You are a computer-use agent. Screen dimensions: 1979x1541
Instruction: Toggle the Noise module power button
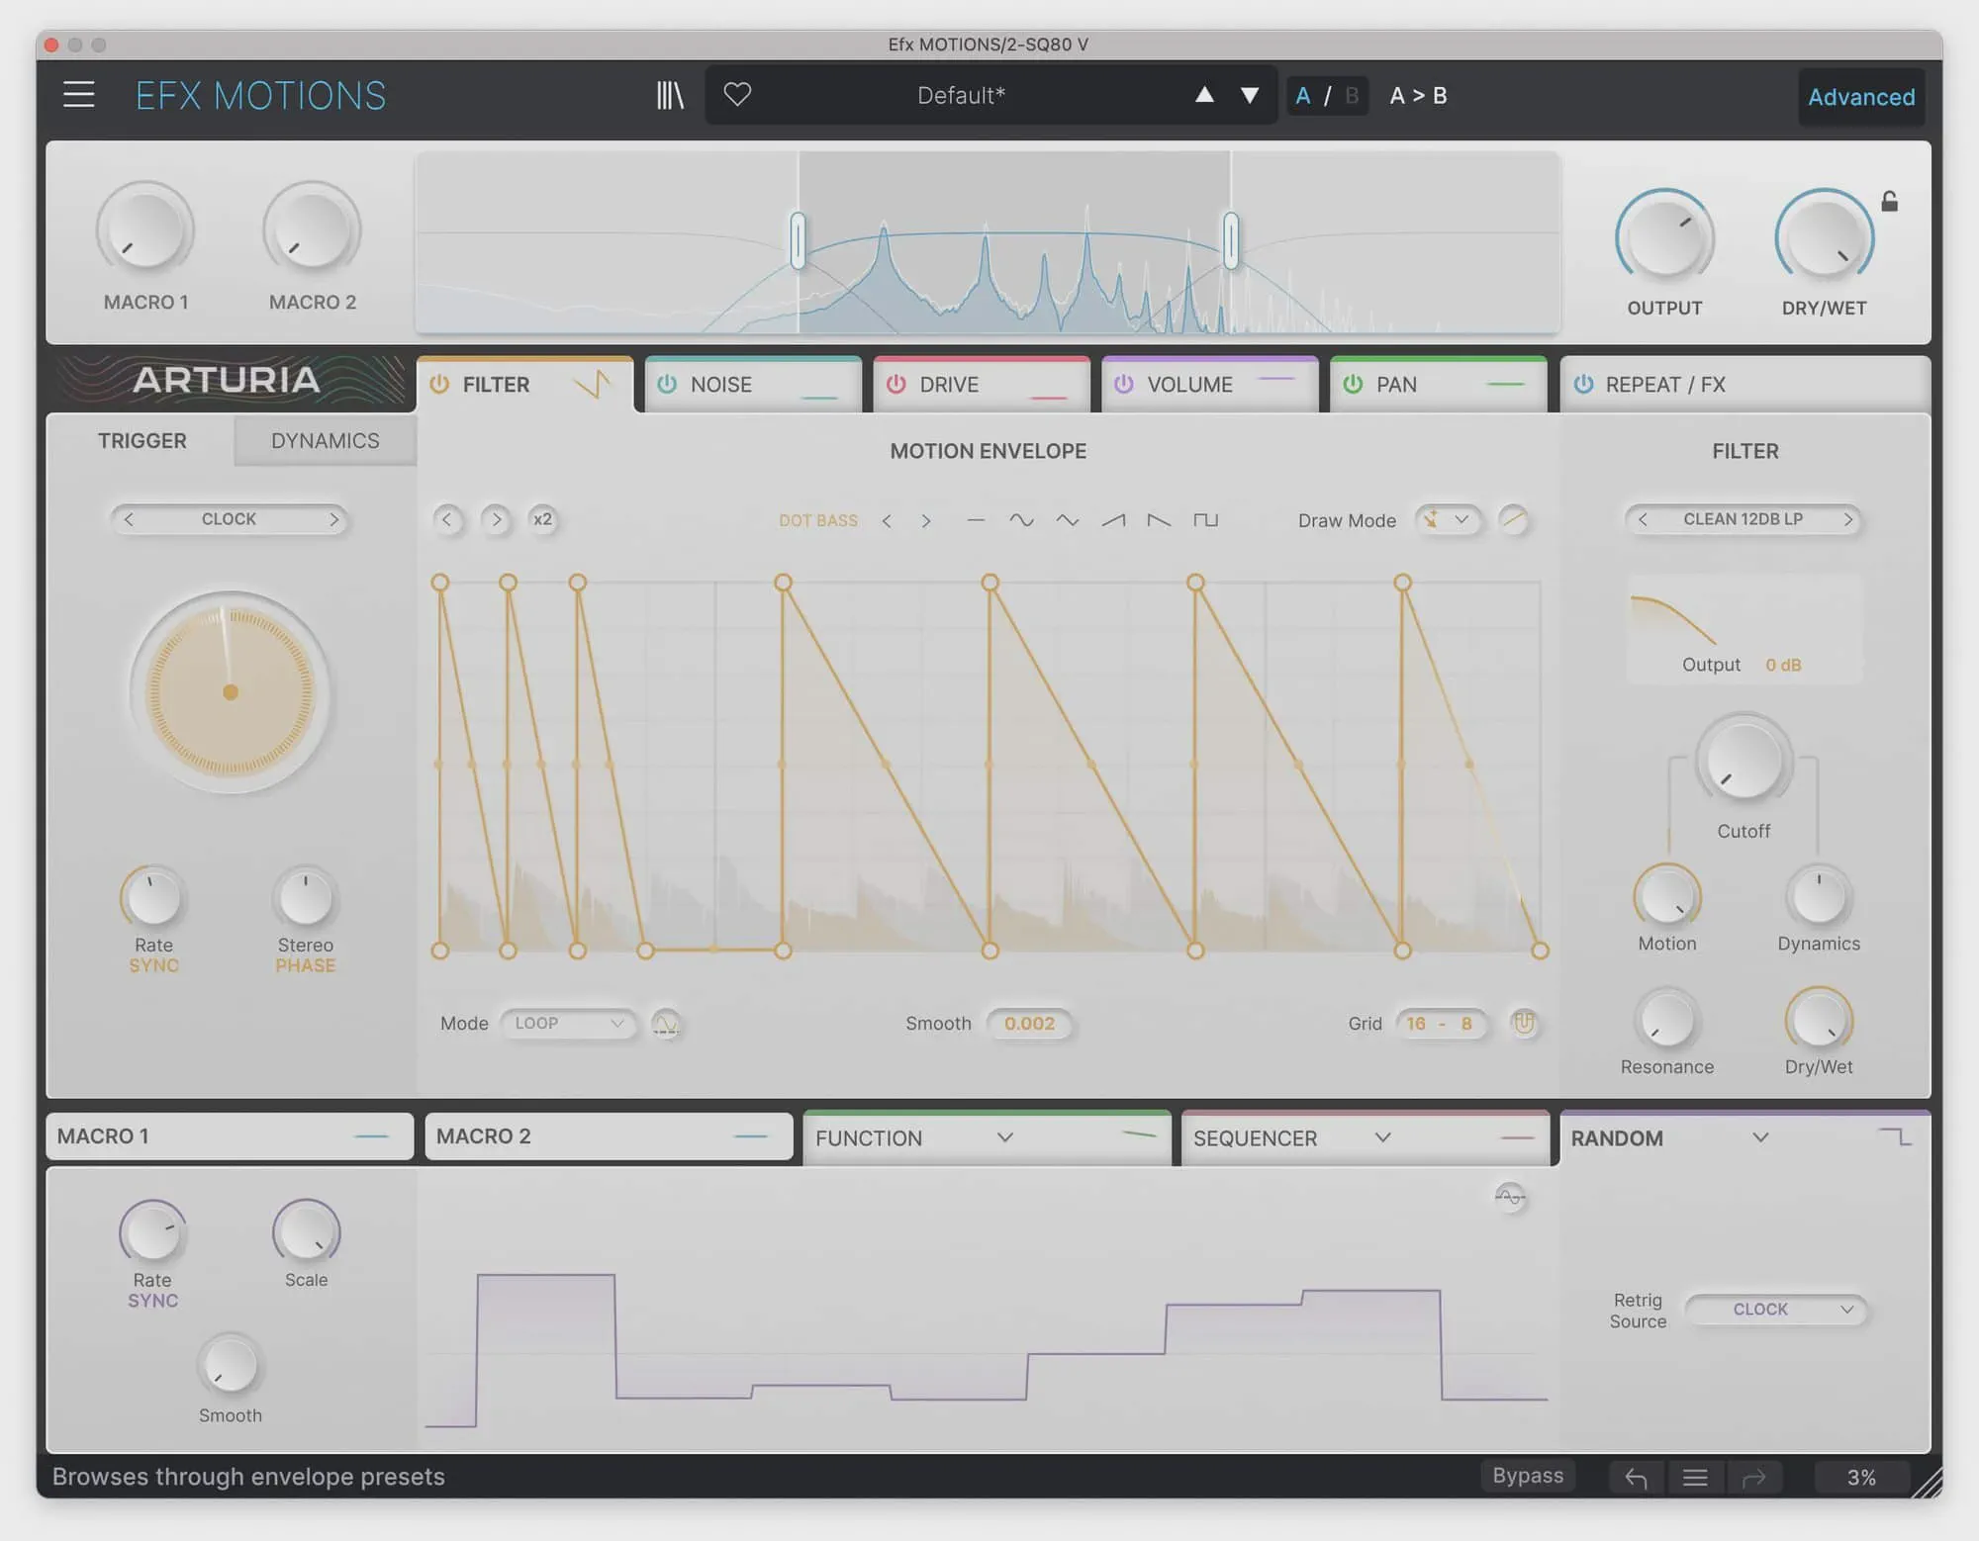click(x=667, y=384)
